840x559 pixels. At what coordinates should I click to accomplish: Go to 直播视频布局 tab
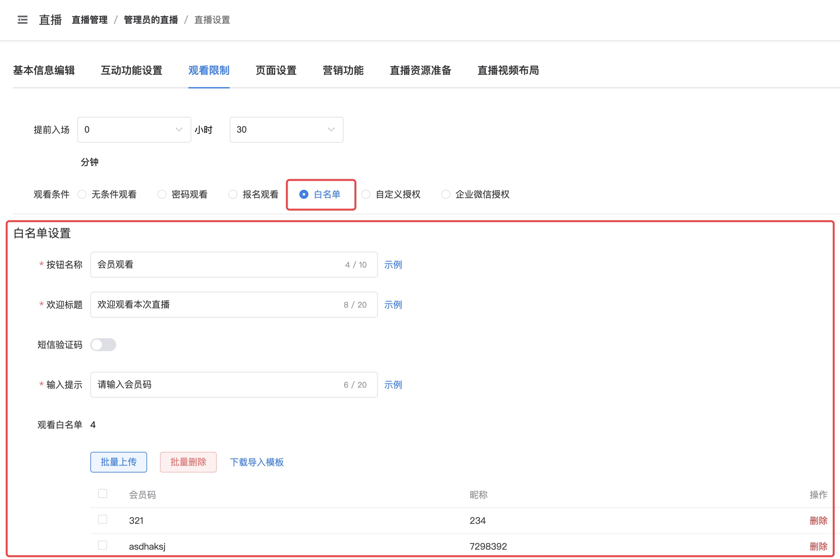508,71
